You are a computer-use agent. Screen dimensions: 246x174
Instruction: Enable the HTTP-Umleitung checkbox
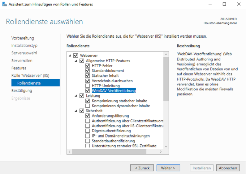coord(88,86)
